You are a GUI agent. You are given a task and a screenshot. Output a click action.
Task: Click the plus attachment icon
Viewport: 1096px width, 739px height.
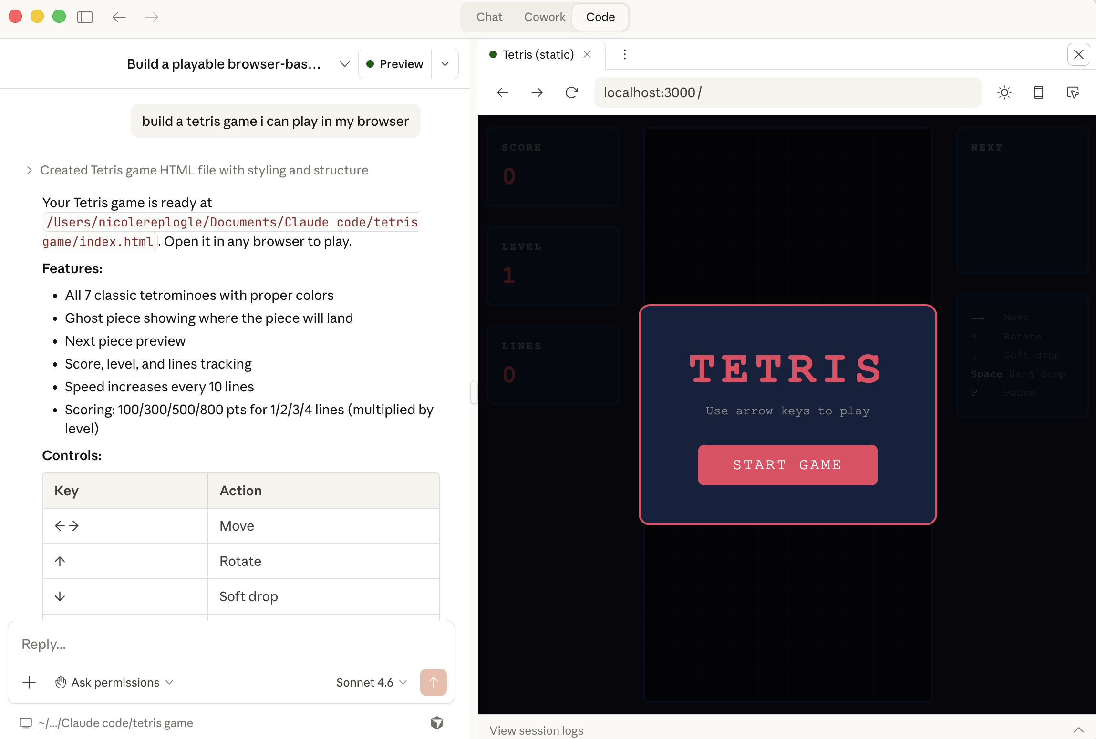pos(29,682)
